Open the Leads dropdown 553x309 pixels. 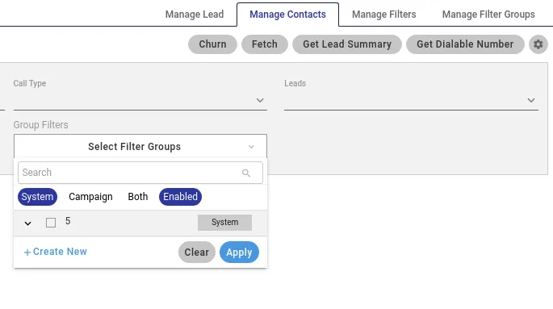(x=411, y=100)
